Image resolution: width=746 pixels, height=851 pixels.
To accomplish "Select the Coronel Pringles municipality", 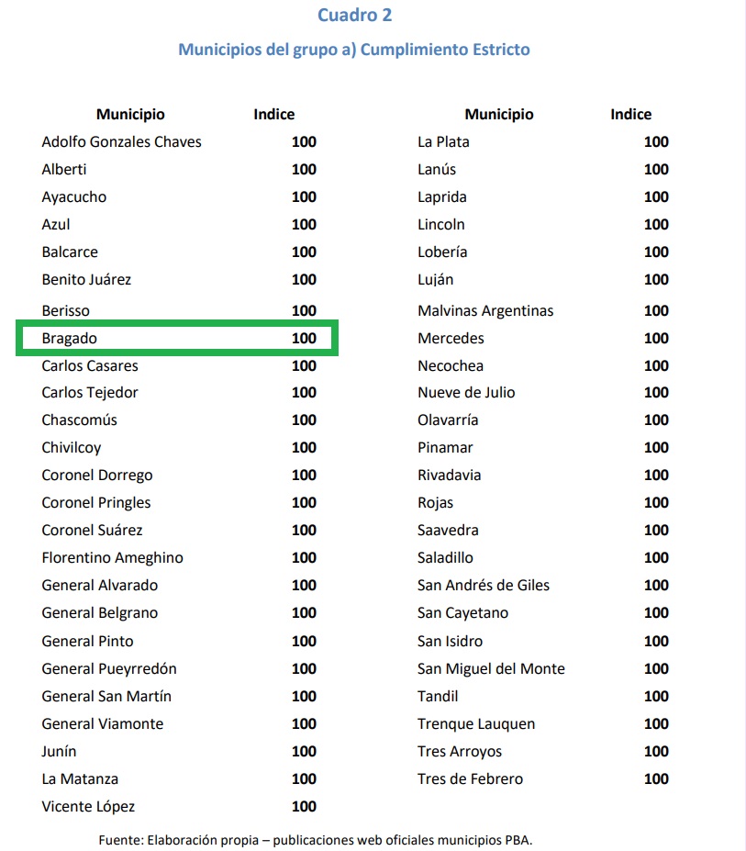I will (x=96, y=502).
